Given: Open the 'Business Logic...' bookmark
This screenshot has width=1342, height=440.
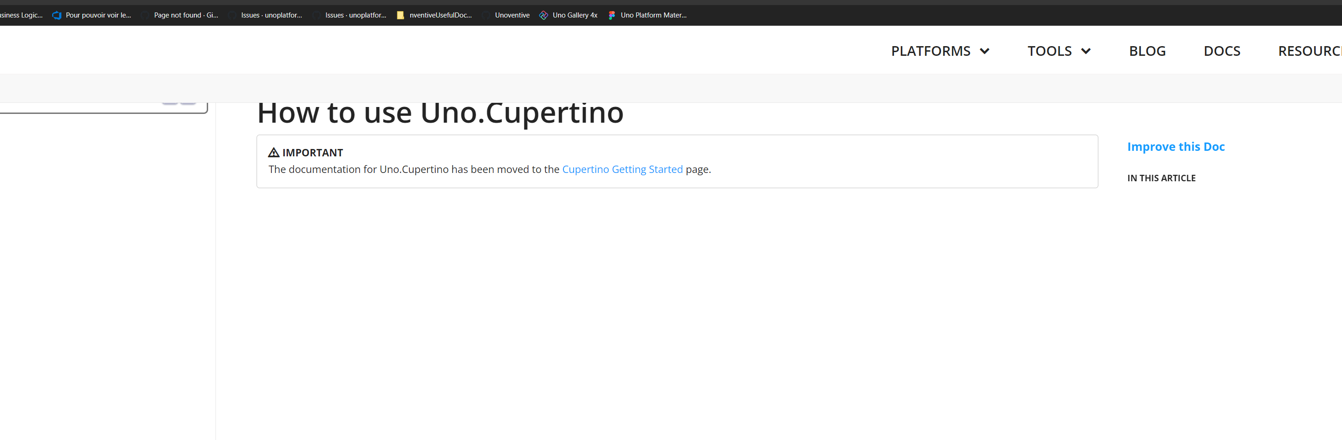Looking at the screenshot, I should (21, 15).
